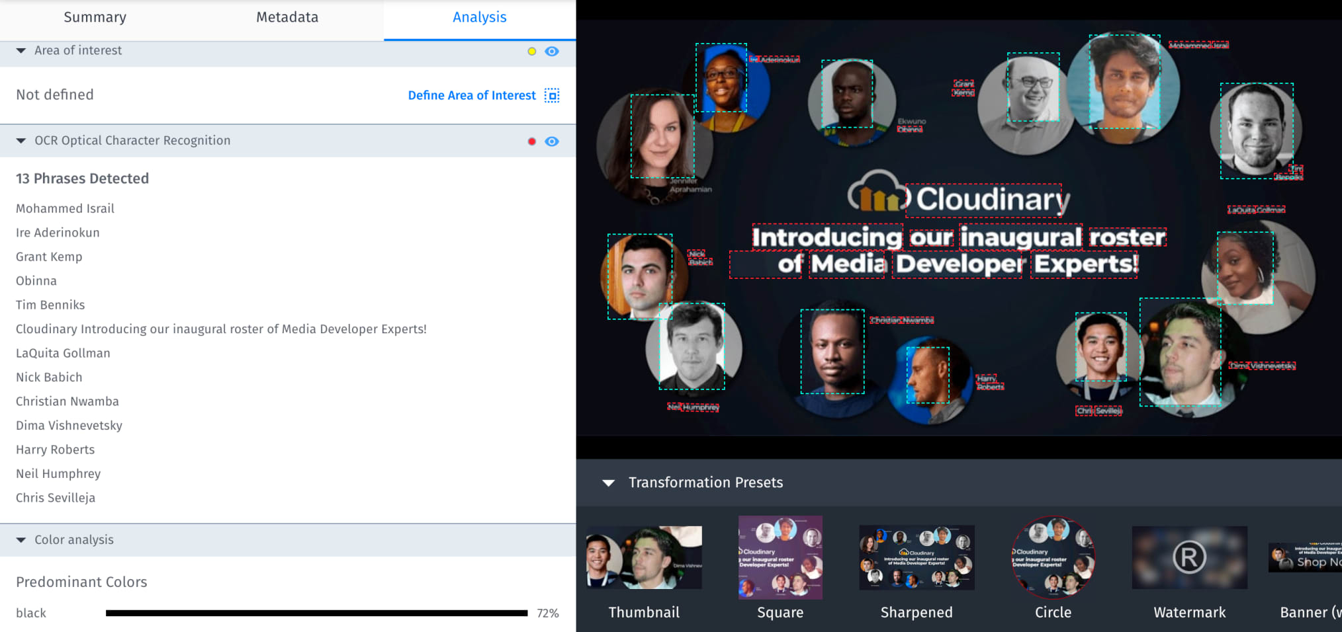Click the '72%' black color percentage

(x=548, y=613)
